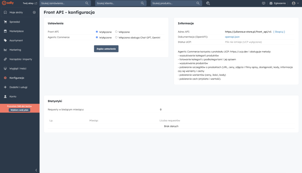The height and width of the screenshot is (173, 302).
Task: Click the product search magnifier icon
Action: pos(198,3)
